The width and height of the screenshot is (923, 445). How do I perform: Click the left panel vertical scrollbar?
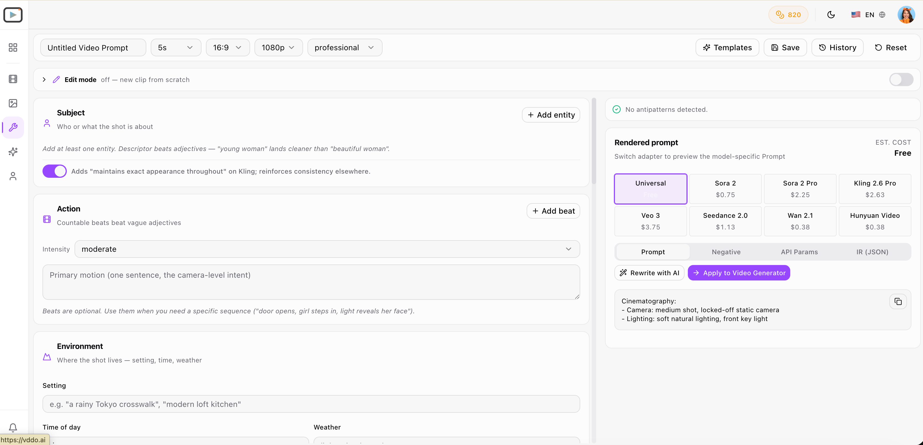(x=594, y=142)
